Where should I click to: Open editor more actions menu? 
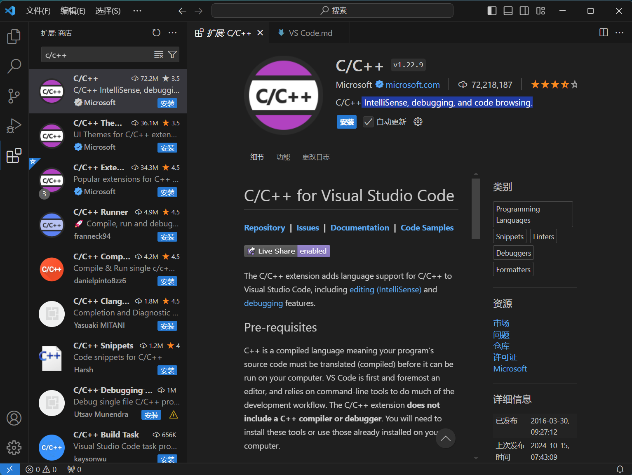click(620, 33)
